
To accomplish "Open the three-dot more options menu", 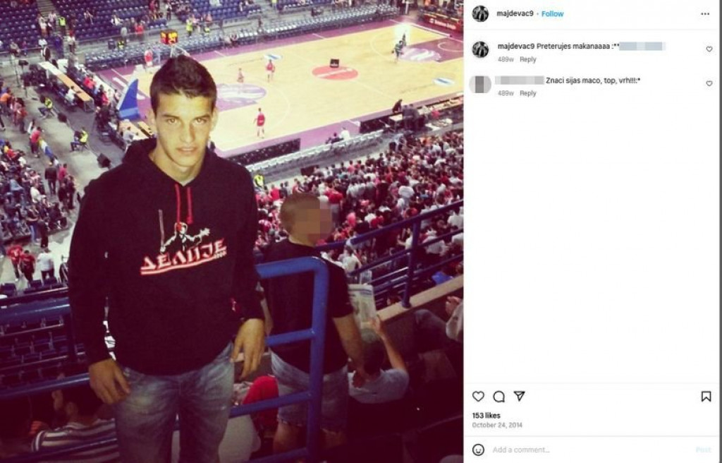I will pos(705,14).
